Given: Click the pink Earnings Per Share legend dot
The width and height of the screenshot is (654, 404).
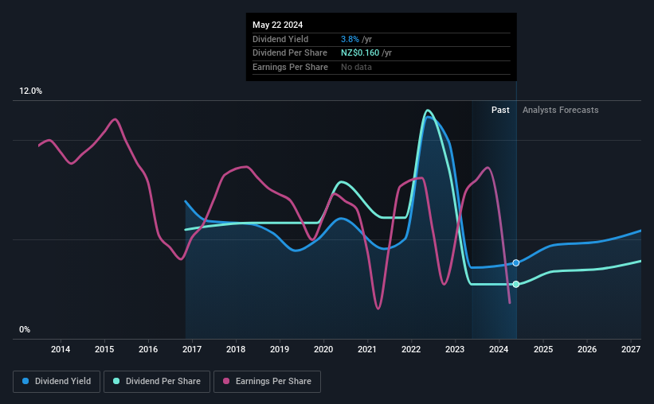Looking at the screenshot, I should pyautogui.click(x=226, y=381).
